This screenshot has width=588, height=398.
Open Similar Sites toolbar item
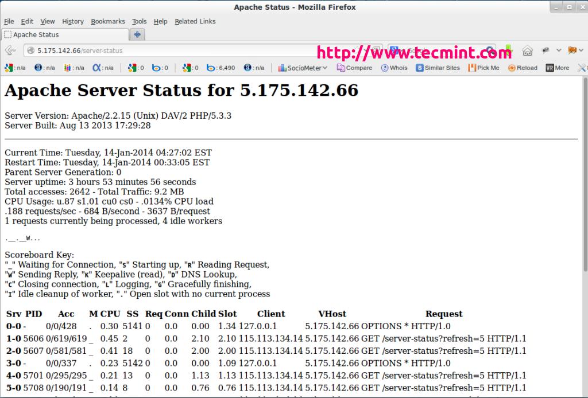pos(438,68)
